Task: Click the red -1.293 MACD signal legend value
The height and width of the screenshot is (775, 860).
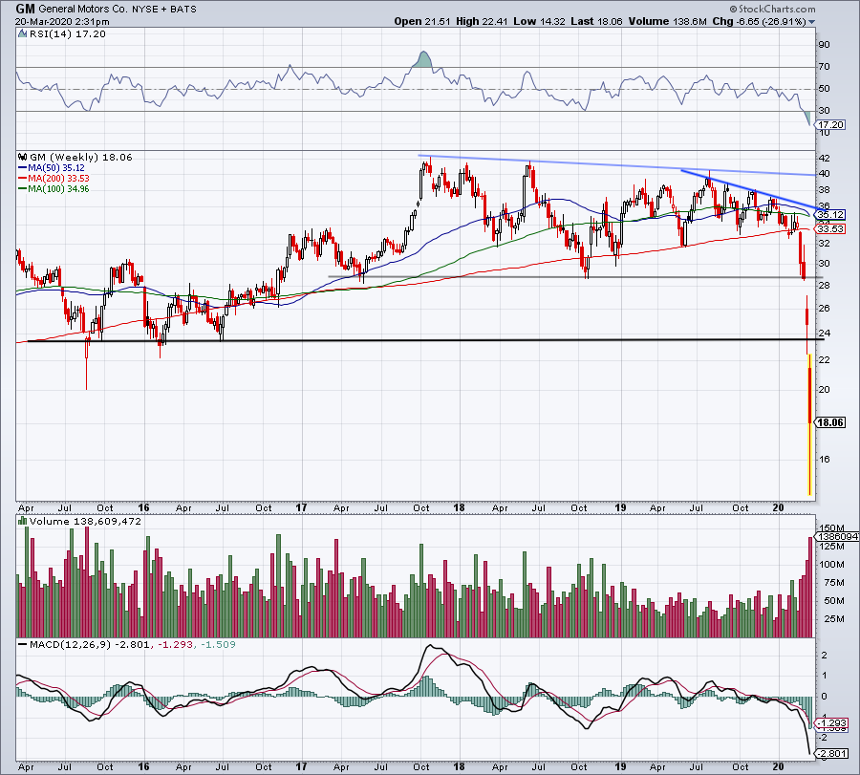Action: pyautogui.click(x=175, y=644)
